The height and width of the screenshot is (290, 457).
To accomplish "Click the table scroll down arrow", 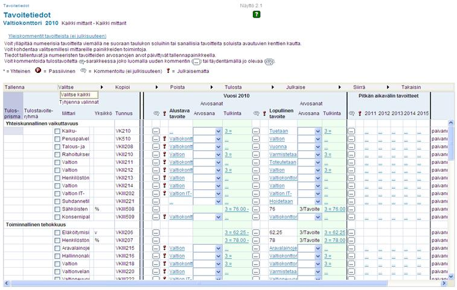I will [451, 277].
